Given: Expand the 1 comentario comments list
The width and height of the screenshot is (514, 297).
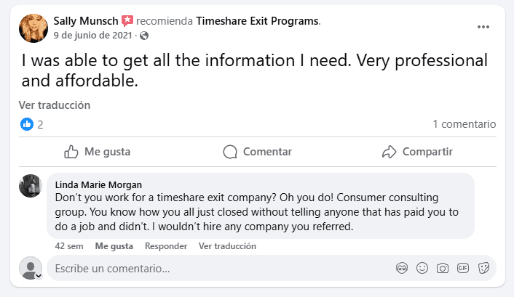Looking at the screenshot, I should pos(464,124).
